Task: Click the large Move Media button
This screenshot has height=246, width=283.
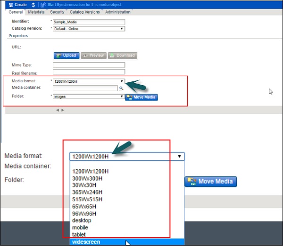Action: click(x=210, y=182)
